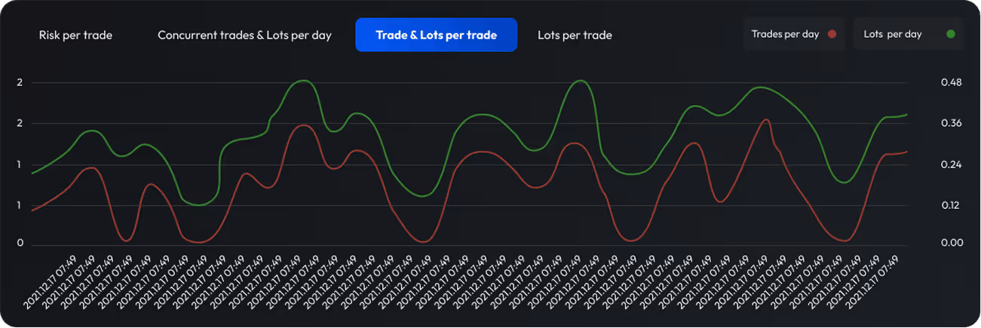Viewport: 981px width, 328px height.
Task: Open Concurrent trades & Lots per day tab
Action: tap(244, 35)
